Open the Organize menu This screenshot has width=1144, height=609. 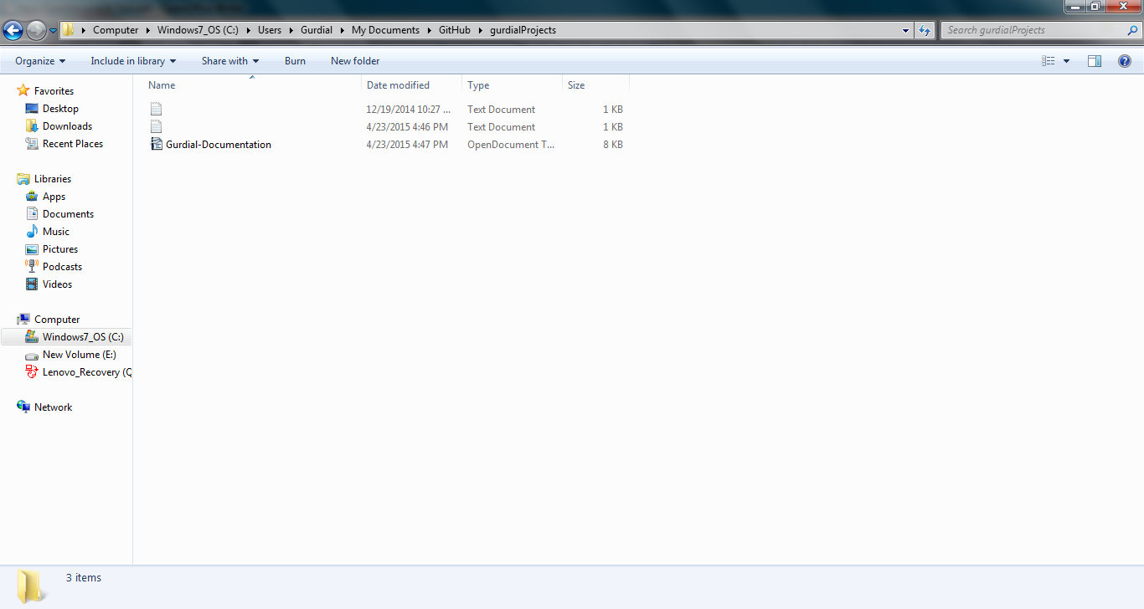(x=40, y=61)
